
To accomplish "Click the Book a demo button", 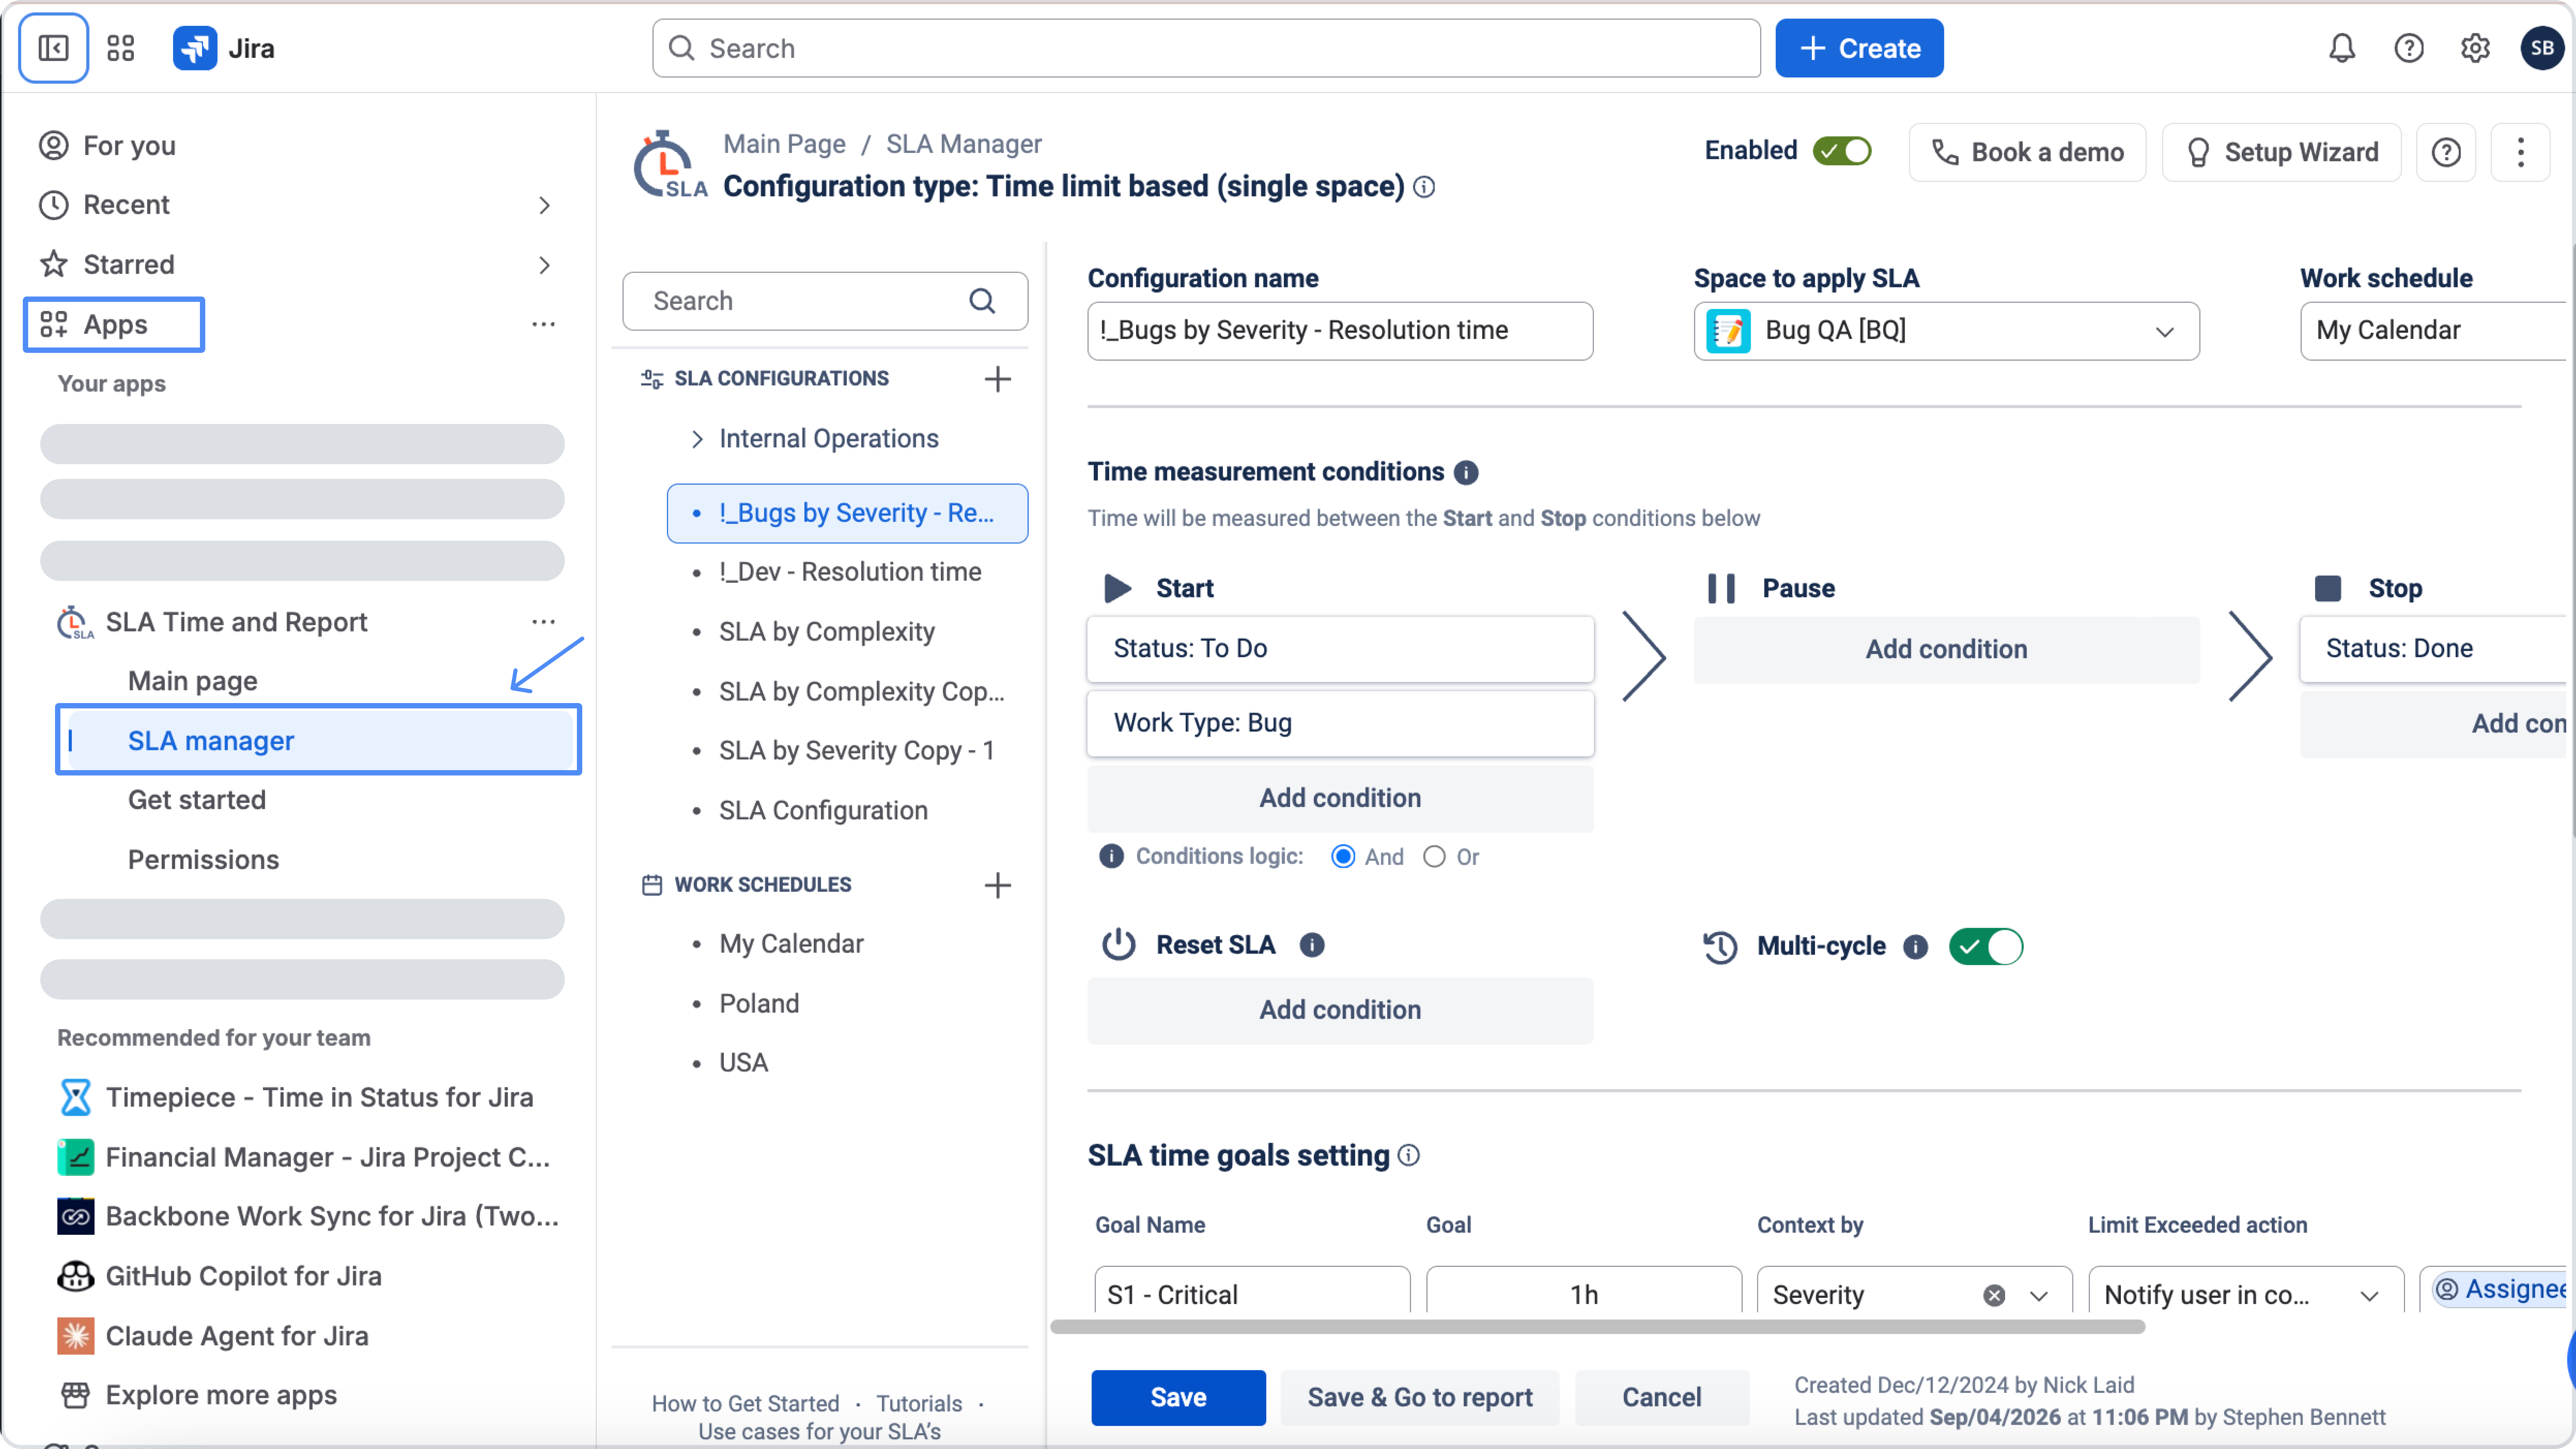I will [x=2027, y=152].
